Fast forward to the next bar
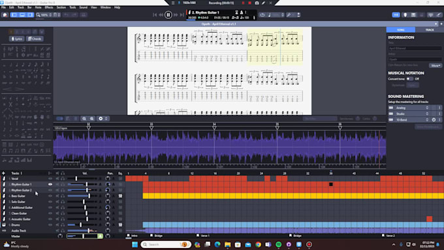 [176, 15]
